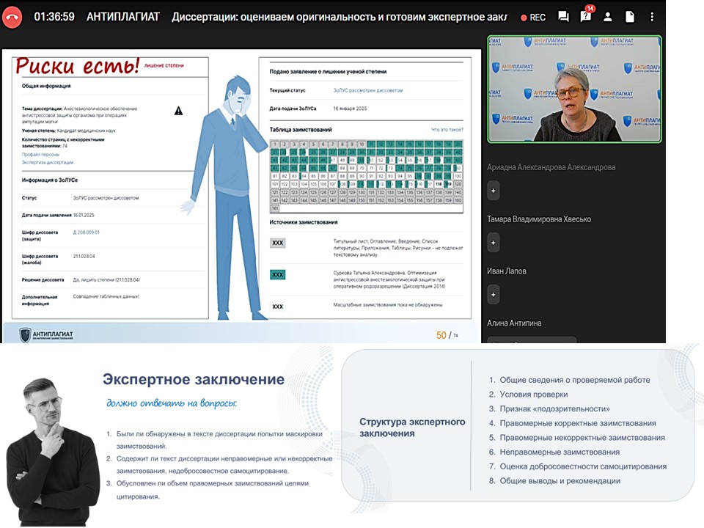704x528 pixels.
Task: Expand plus button under Тамара Хвесько
Action: (x=493, y=242)
